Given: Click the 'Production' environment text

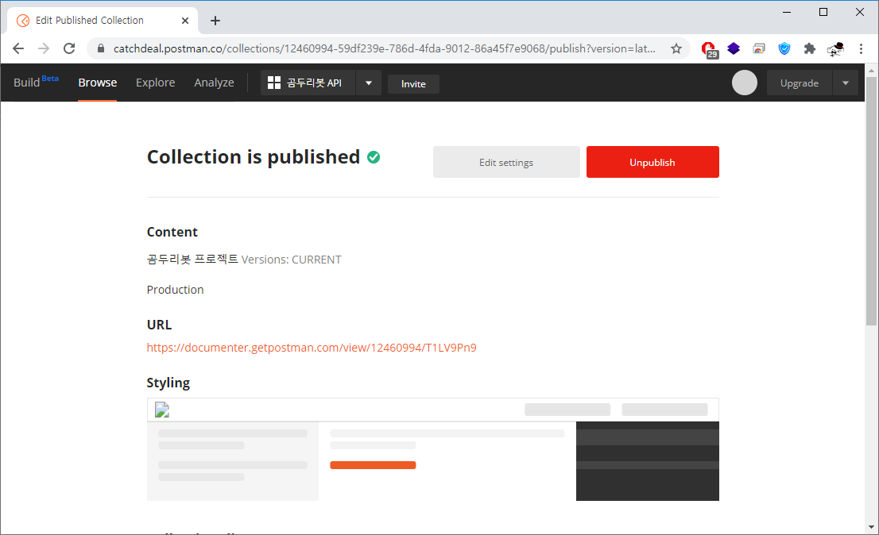Looking at the screenshot, I should tap(176, 290).
